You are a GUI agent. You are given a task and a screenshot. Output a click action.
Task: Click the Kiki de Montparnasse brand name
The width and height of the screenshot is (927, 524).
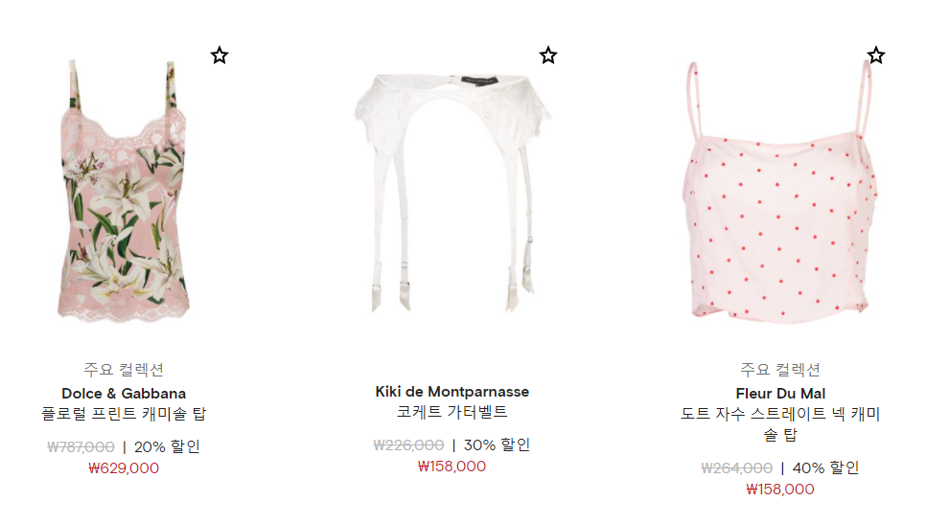tap(452, 392)
